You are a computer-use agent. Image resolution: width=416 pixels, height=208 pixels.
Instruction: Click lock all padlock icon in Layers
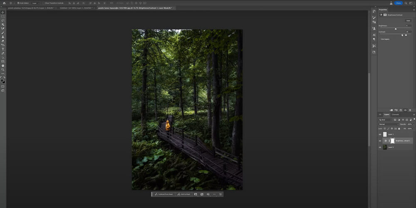(399, 129)
